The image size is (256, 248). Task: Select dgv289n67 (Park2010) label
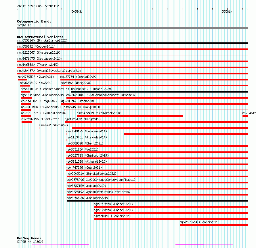[78, 101]
